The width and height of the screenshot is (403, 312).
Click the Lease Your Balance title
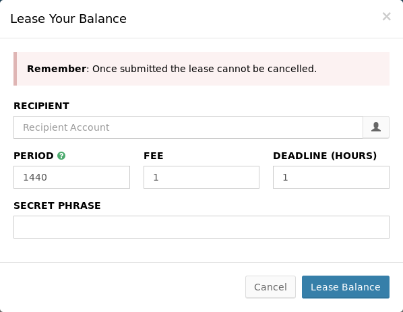pyautogui.click(x=68, y=19)
